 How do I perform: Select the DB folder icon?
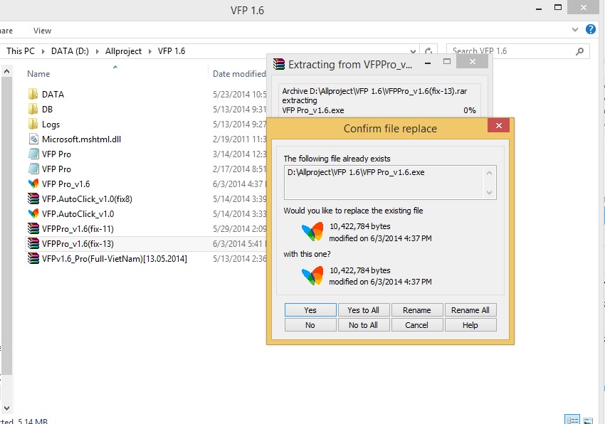(x=33, y=109)
